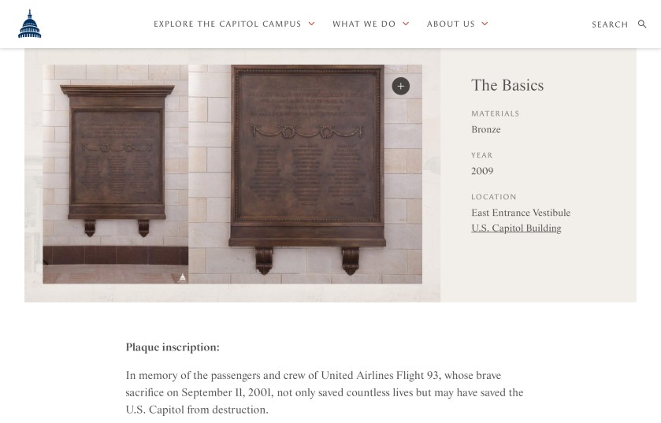Click the small watermark logo on the photo
661x423 pixels.
[x=183, y=277]
